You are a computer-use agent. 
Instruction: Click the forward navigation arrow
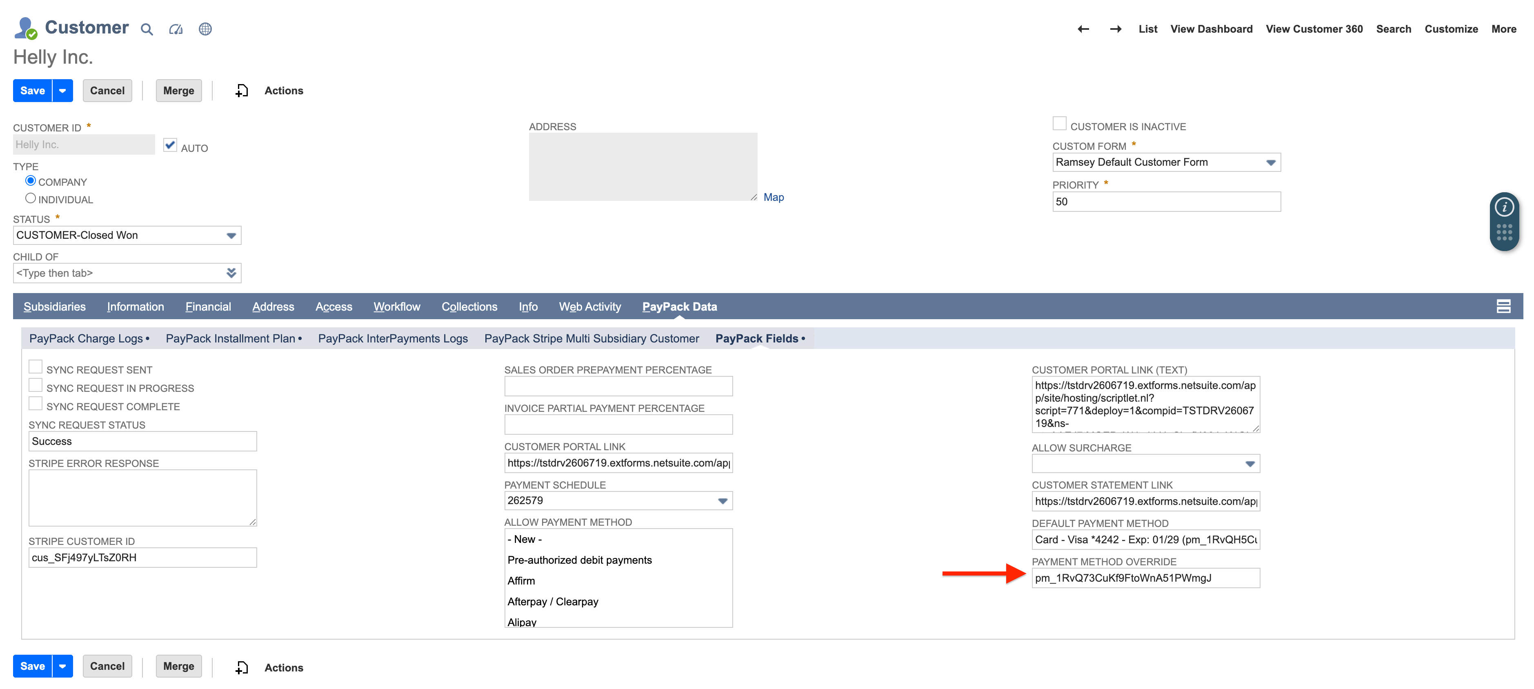pos(1116,29)
